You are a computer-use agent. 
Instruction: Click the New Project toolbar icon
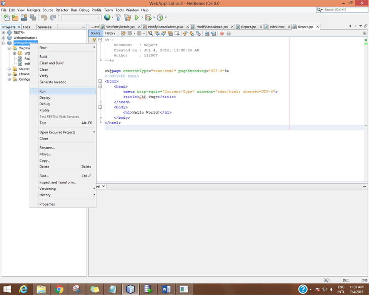(x=15, y=18)
